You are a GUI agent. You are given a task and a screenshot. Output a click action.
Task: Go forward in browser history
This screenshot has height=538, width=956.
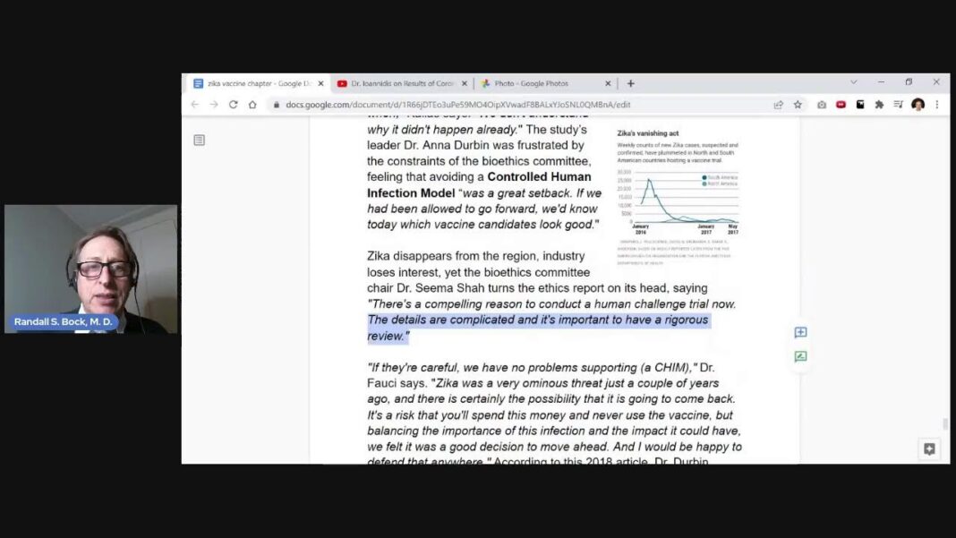(x=214, y=105)
